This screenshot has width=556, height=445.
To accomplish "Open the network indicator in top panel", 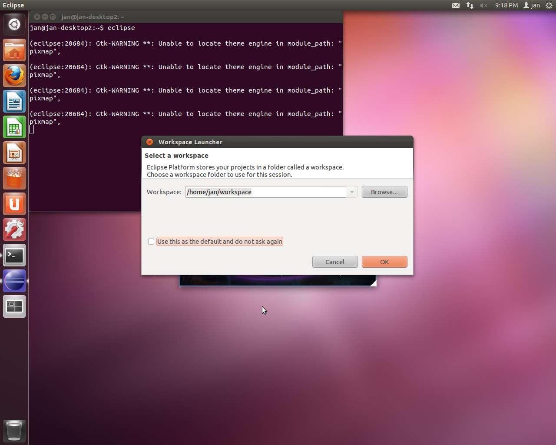I will (x=470, y=5).
